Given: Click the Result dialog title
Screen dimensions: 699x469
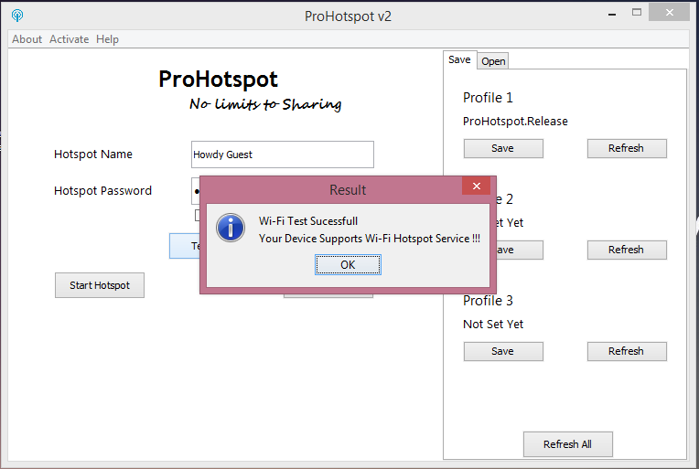Looking at the screenshot, I should coord(348,190).
